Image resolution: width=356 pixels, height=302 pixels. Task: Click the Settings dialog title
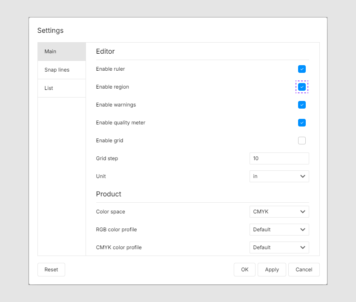pyautogui.click(x=50, y=31)
